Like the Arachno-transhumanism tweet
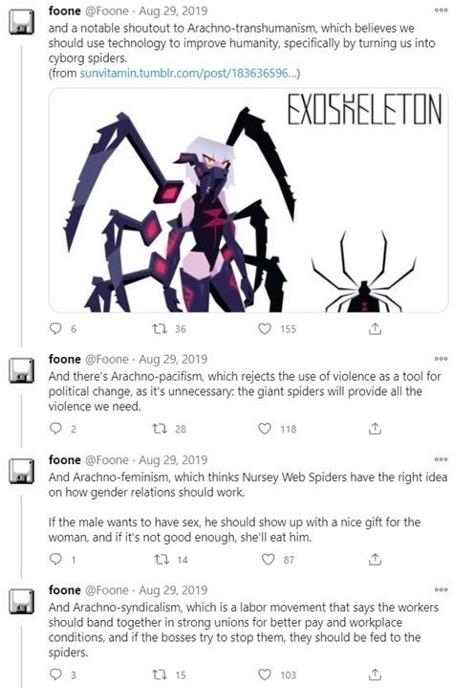This screenshot has height=688, width=453. (x=265, y=328)
